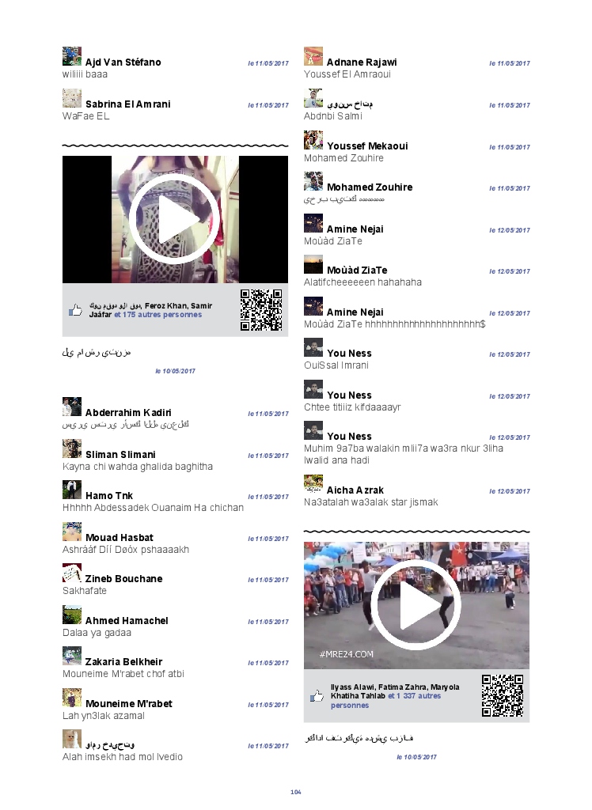Click Adnane Rajawi's profile avatar
The width and height of the screenshot is (592, 810).
coord(313,56)
